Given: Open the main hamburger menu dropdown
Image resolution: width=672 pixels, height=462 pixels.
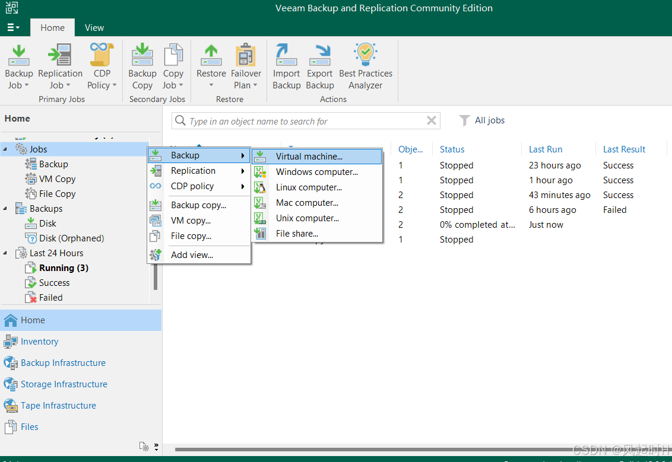Looking at the screenshot, I should coord(13,27).
